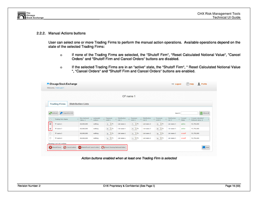The image size is (258, 199).
Task: Sort by Distribution List 3 column
Action: pyautogui.click(x=173, y=119)
